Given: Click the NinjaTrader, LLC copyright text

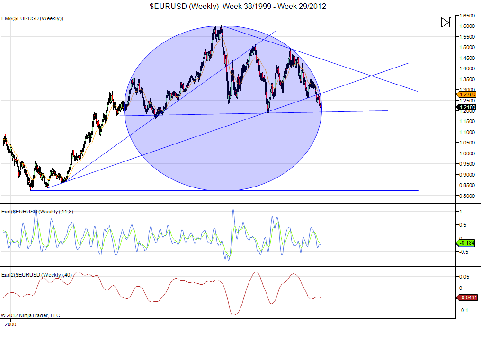Looking at the screenshot, I should tap(31, 315).
